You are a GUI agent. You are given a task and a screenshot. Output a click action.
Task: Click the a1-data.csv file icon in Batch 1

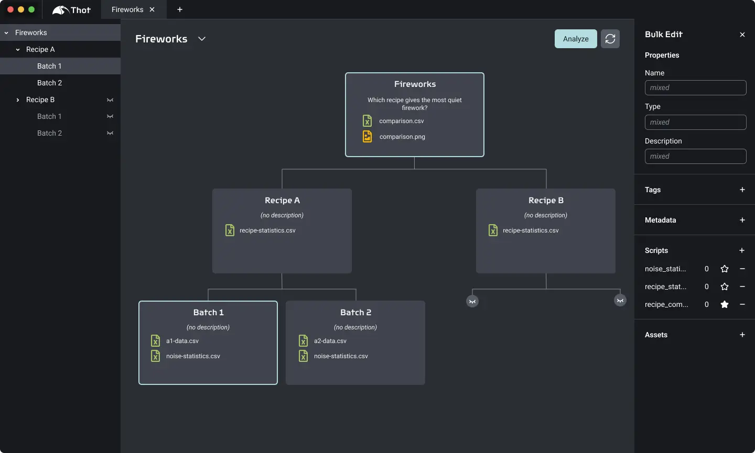pyautogui.click(x=156, y=341)
